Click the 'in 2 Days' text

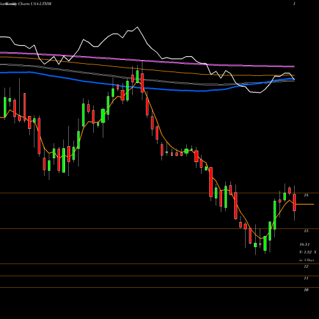point(306,260)
